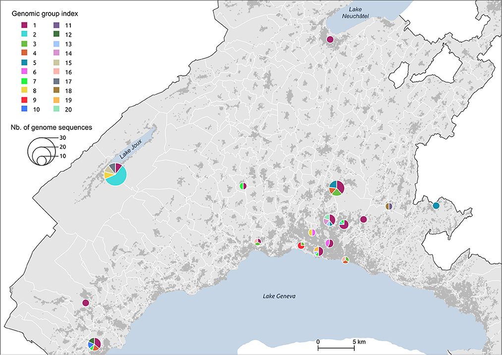Viewport: 502px width, 355px height.
Task: Click the group 1 magenta legend swatch
Action: coord(24,25)
